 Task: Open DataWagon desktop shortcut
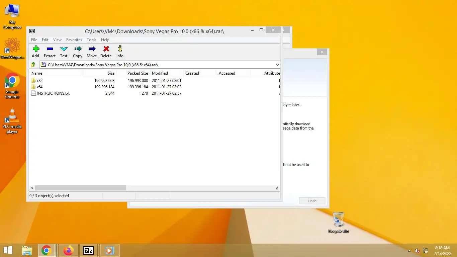click(12, 48)
